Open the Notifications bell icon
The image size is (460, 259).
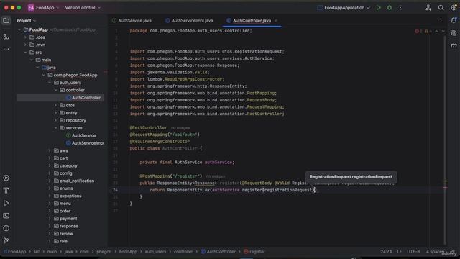click(x=454, y=21)
